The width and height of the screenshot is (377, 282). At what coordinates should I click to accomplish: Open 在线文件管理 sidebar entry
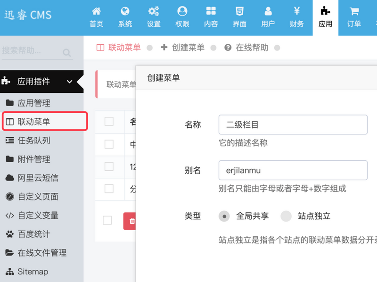42,253
